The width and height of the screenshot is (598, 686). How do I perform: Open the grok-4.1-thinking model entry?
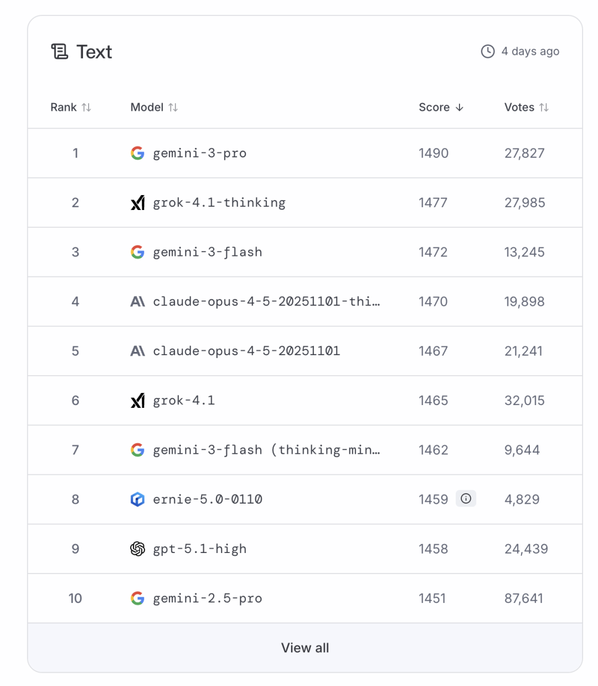[x=219, y=203]
